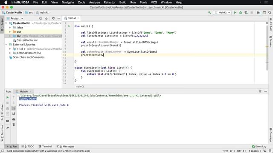The width and height of the screenshot is (273, 153).
Task: Change indent setting 4 spaces
Action: (x=255, y=151)
